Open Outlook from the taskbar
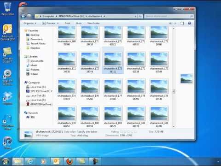 tap(56, 161)
